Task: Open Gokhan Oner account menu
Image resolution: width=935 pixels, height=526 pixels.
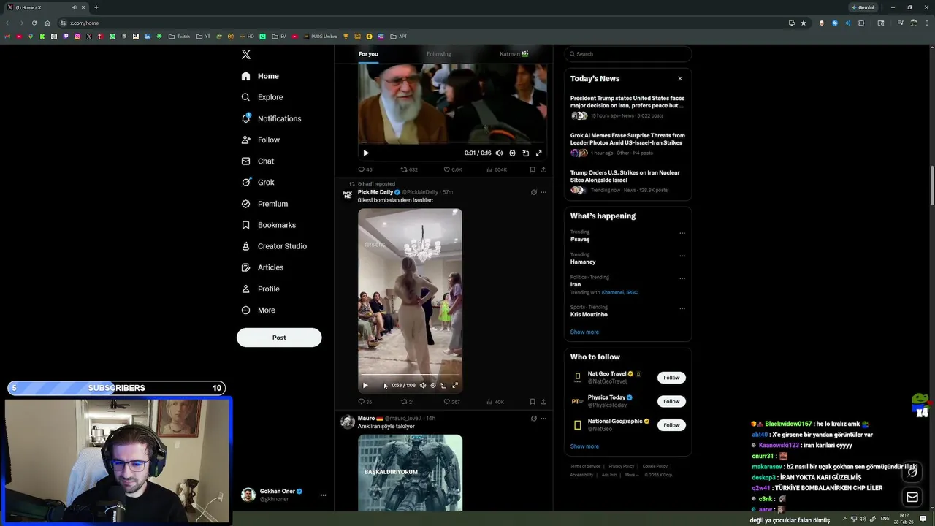Action: pos(283,495)
